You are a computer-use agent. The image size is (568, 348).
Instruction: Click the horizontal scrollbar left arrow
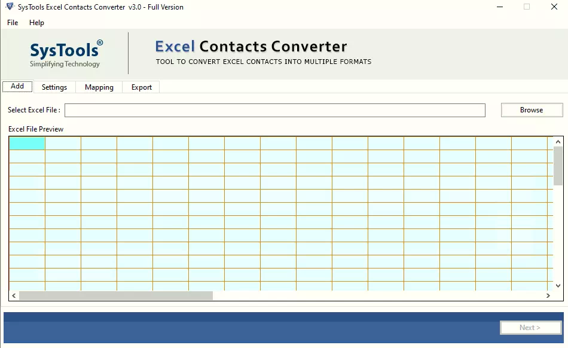click(x=14, y=295)
